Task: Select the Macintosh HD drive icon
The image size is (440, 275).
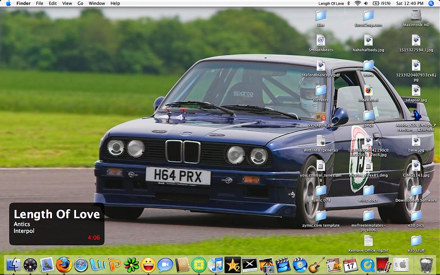Action: pos(416,17)
